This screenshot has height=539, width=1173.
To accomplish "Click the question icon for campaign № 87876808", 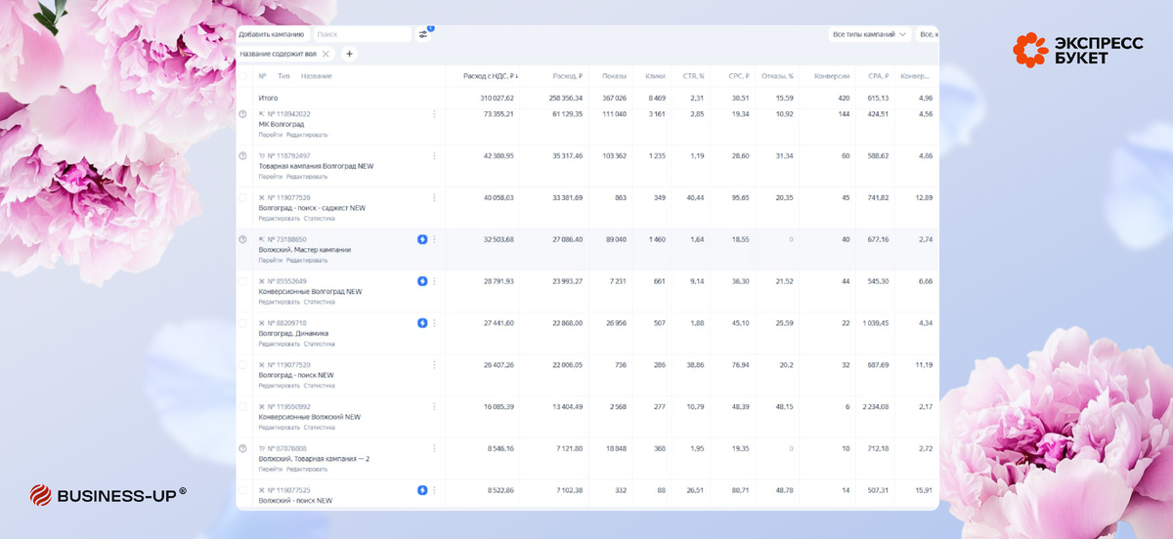I will [x=243, y=448].
